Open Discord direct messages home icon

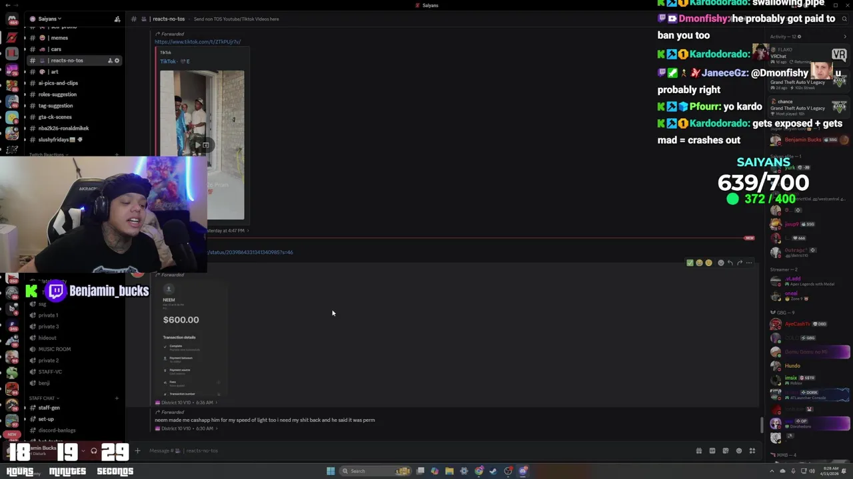(x=12, y=19)
